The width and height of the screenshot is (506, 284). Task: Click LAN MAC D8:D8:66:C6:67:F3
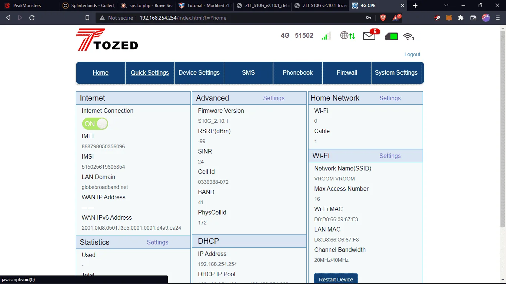[x=336, y=240]
